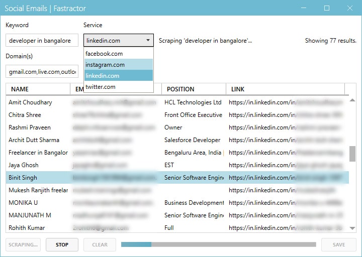Close the Fastractor window
The width and height of the screenshot is (362, 257).
(350, 8)
